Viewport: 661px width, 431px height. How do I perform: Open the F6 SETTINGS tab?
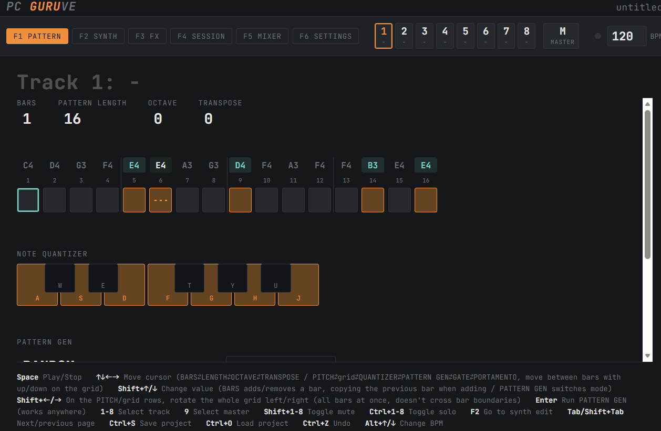click(x=326, y=36)
